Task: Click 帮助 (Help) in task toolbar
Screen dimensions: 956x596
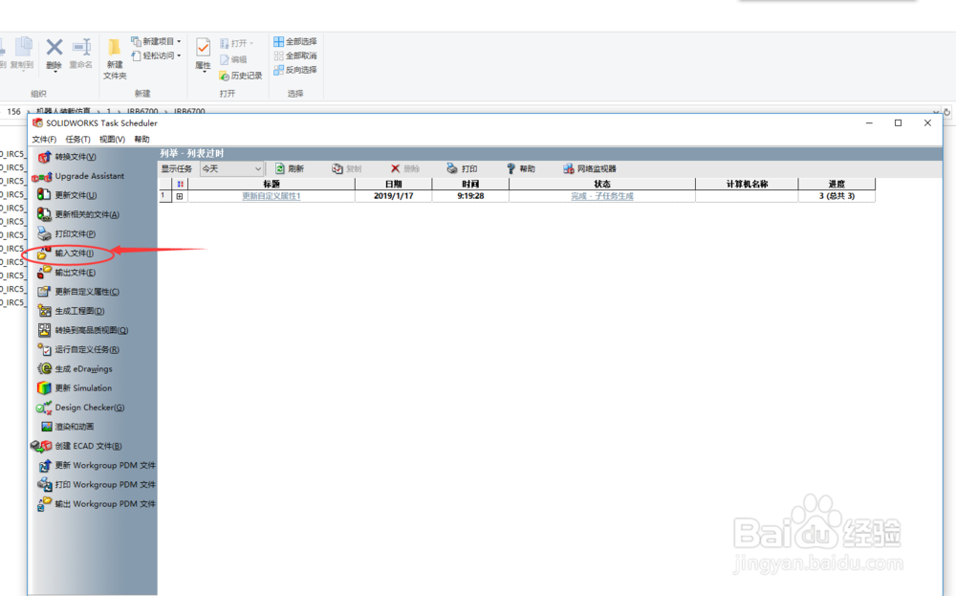Action: (521, 169)
